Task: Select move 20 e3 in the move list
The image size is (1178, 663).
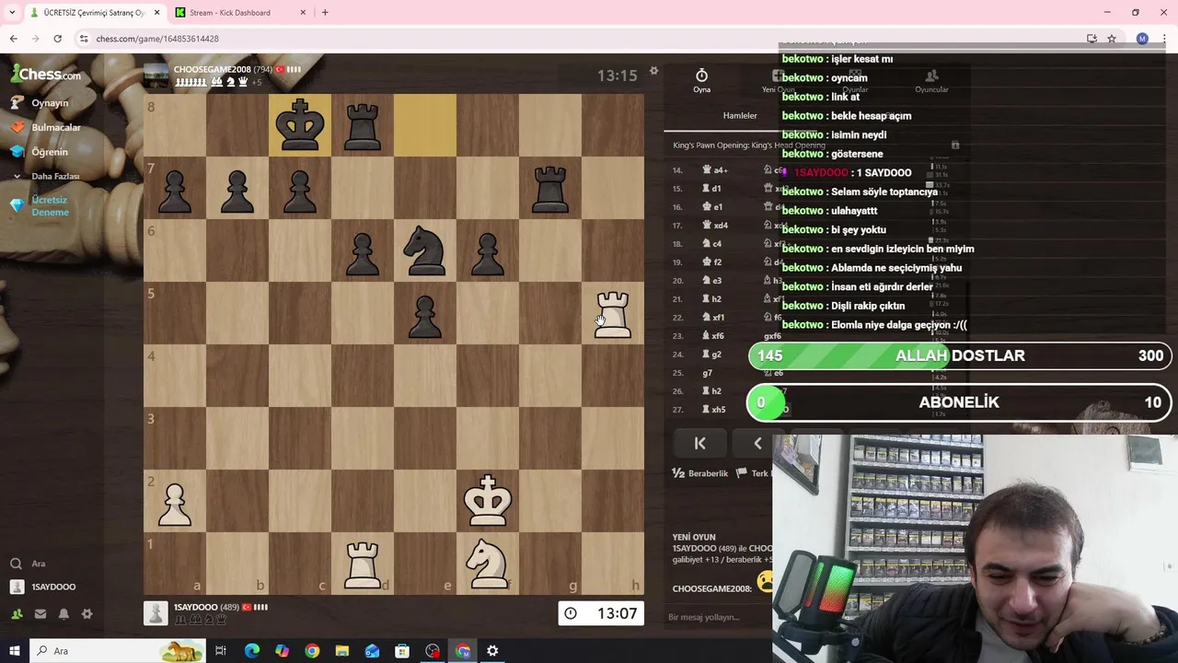Action: coord(713,281)
